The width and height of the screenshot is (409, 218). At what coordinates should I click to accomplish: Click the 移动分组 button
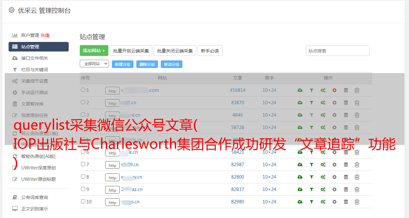tap(172, 64)
